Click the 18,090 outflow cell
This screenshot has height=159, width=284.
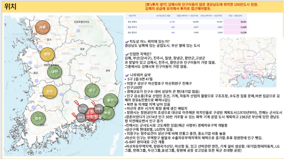196,22
